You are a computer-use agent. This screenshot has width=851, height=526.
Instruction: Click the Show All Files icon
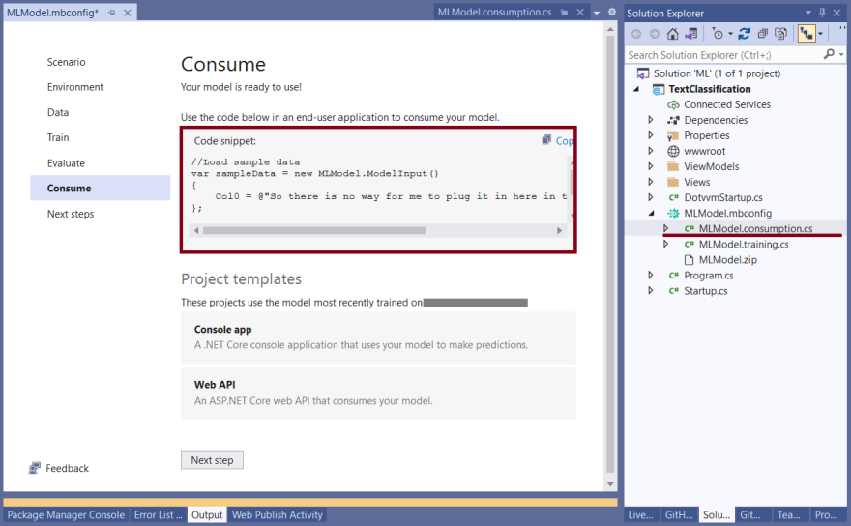pos(781,34)
